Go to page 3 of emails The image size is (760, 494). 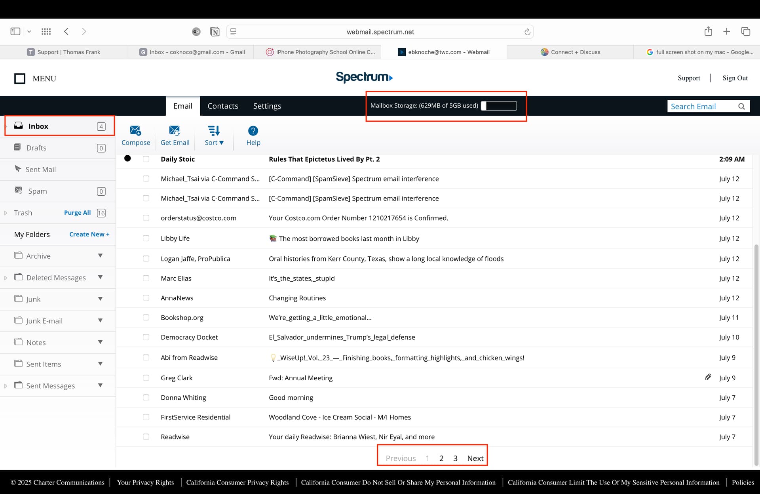(455, 458)
